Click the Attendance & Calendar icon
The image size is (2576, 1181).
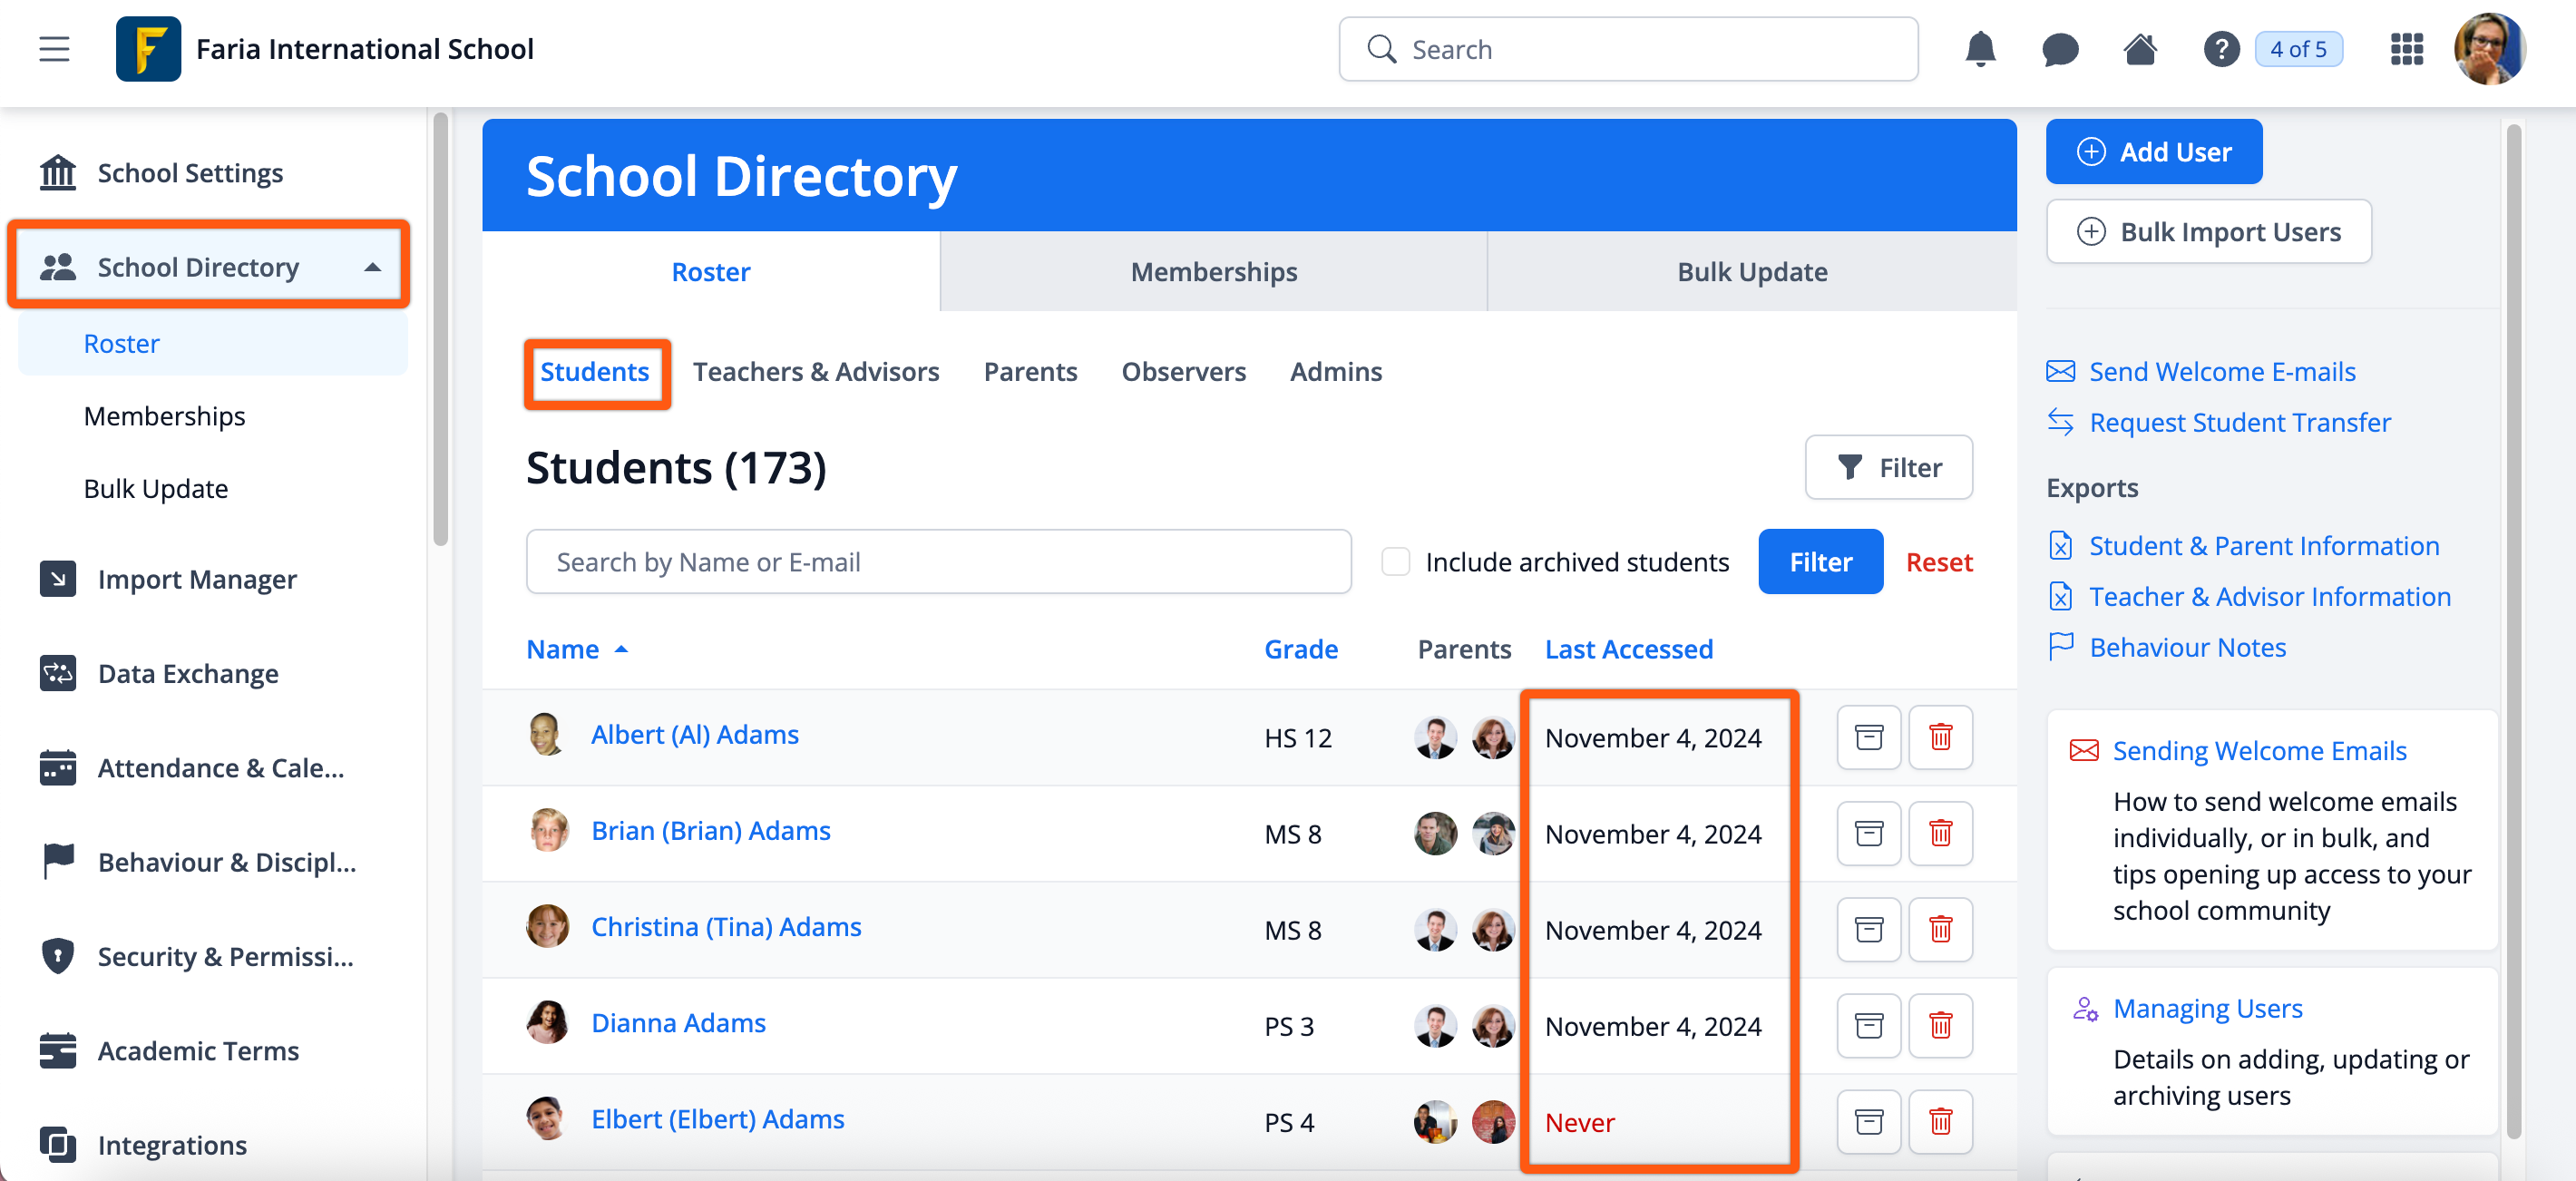click(58, 768)
